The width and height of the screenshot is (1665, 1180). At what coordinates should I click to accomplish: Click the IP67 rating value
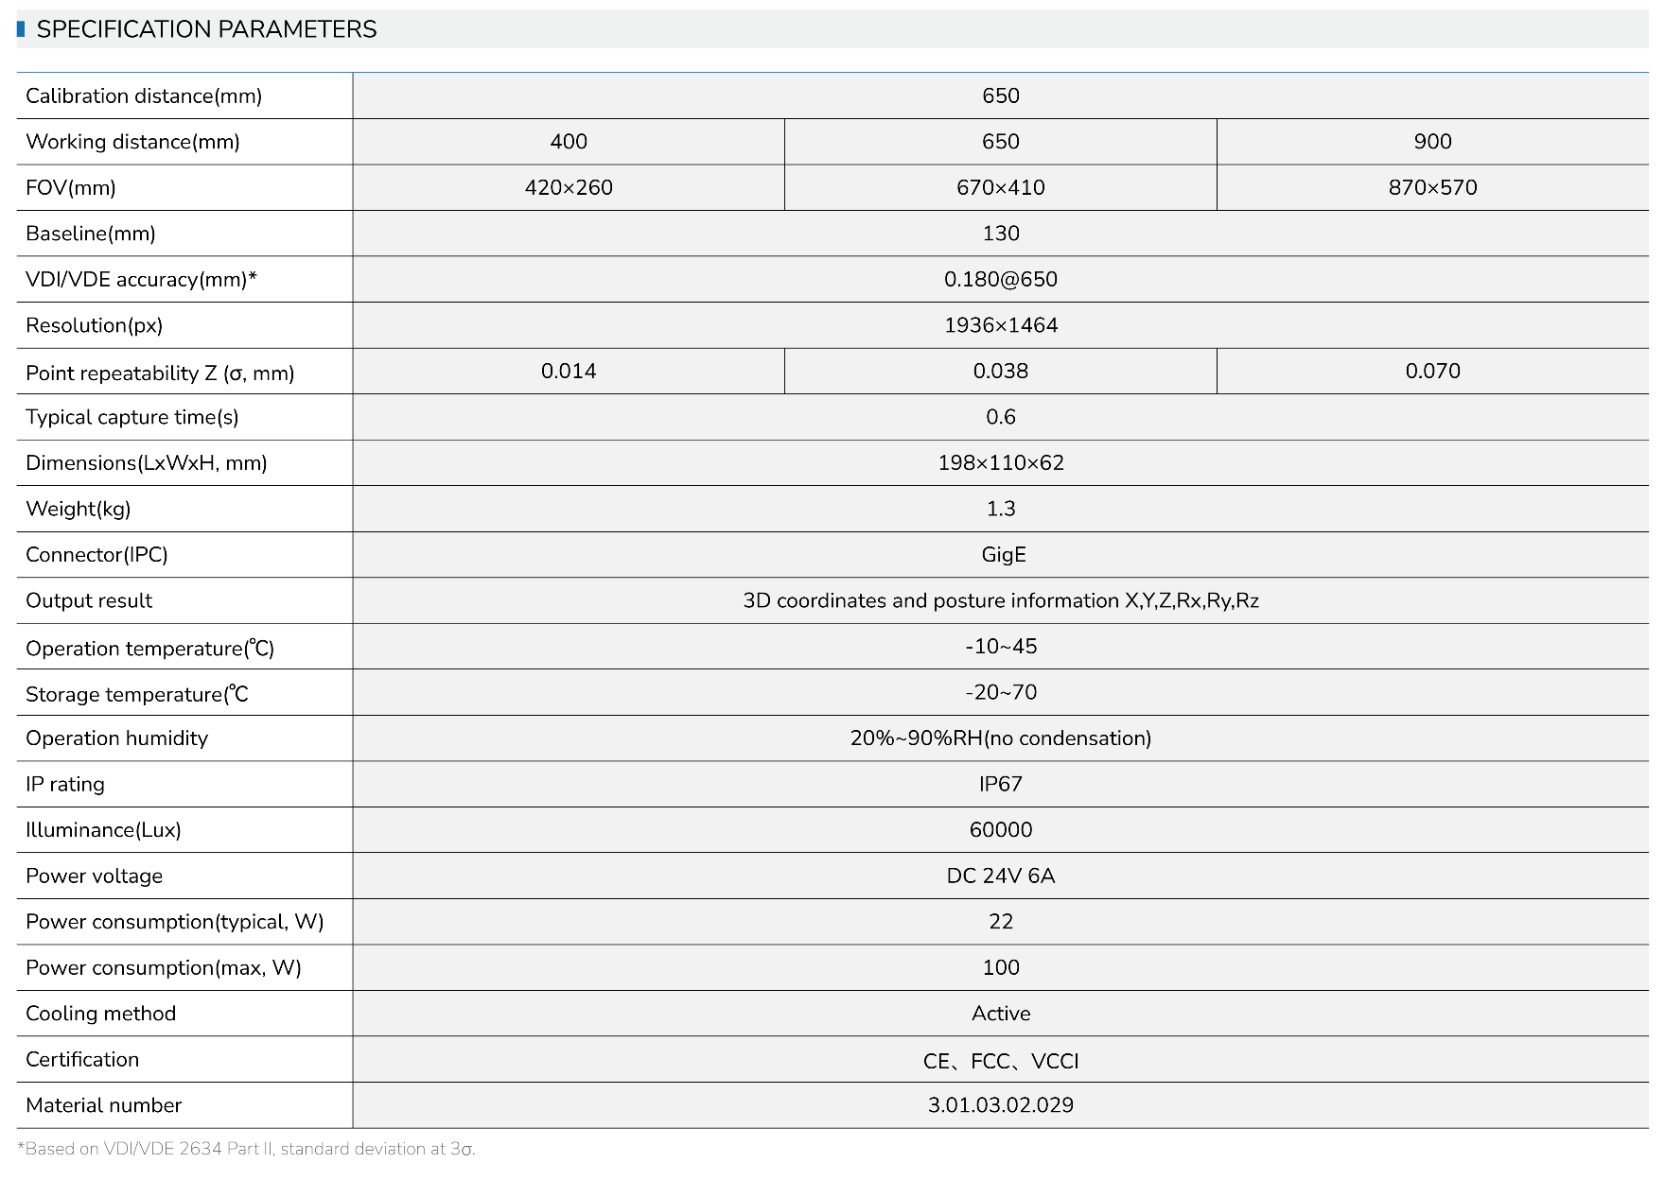[1000, 784]
